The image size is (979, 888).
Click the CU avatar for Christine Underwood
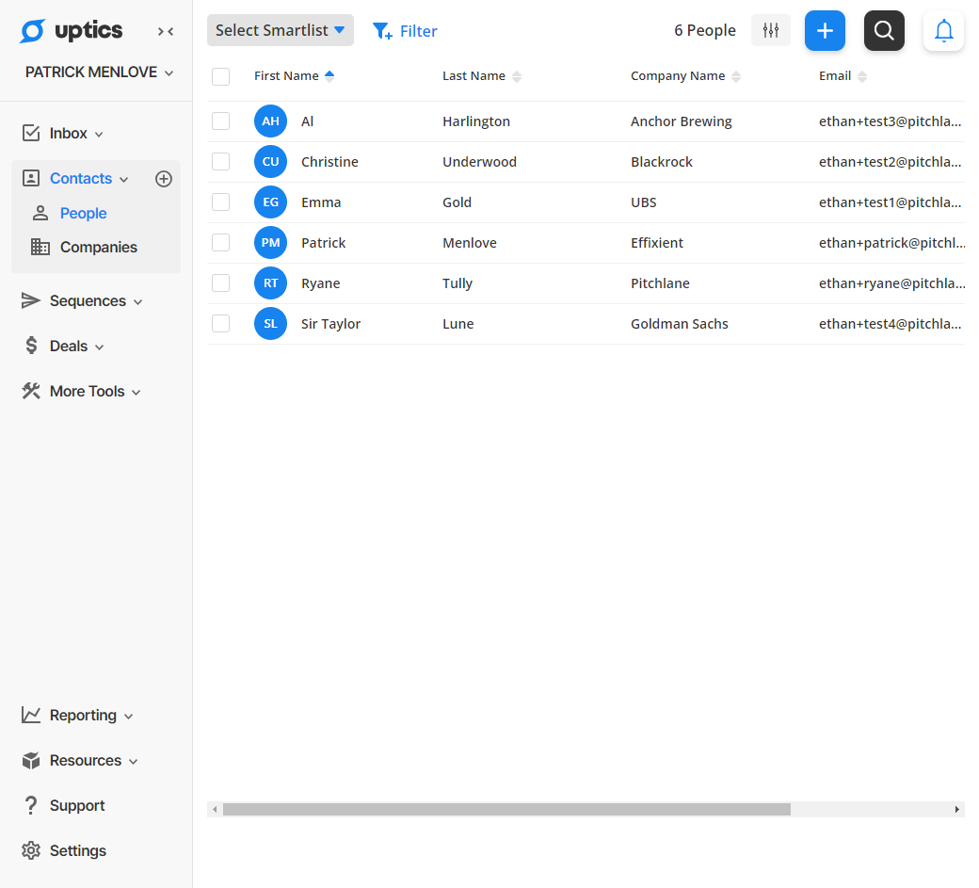270,162
